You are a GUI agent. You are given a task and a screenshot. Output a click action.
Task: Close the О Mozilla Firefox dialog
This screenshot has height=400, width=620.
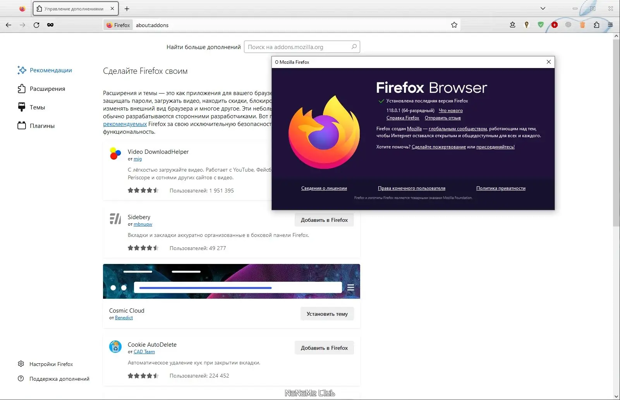pos(548,62)
